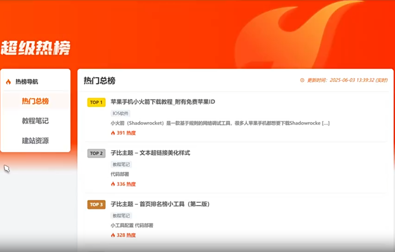Click the 热门总榜 panel heading
This screenshot has width=395, height=252.
100,81
